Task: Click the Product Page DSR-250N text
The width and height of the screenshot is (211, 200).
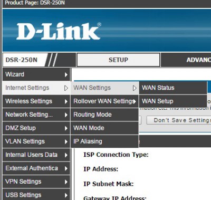Action: tap(35, 3)
